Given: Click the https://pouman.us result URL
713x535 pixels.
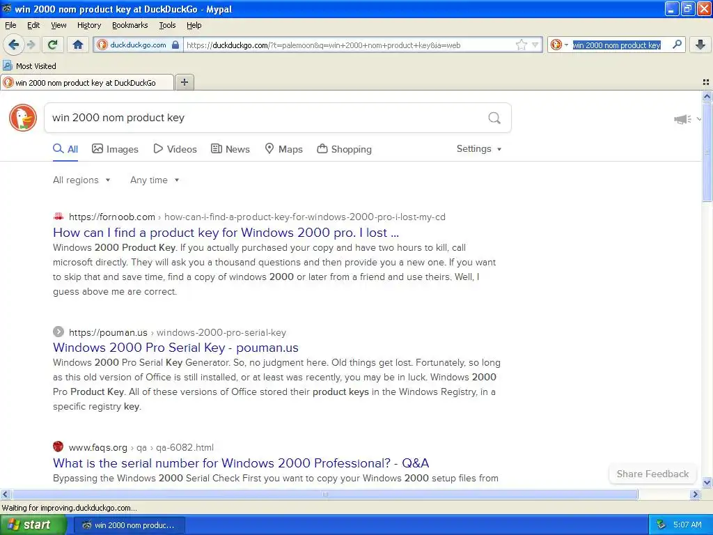Looking at the screenshot, I should click(108, 332).
